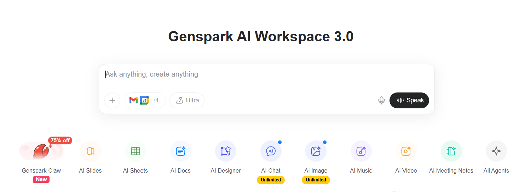Select the All Agents label
Viewport: 525px width, 192px height.
[x=496, y=171]
